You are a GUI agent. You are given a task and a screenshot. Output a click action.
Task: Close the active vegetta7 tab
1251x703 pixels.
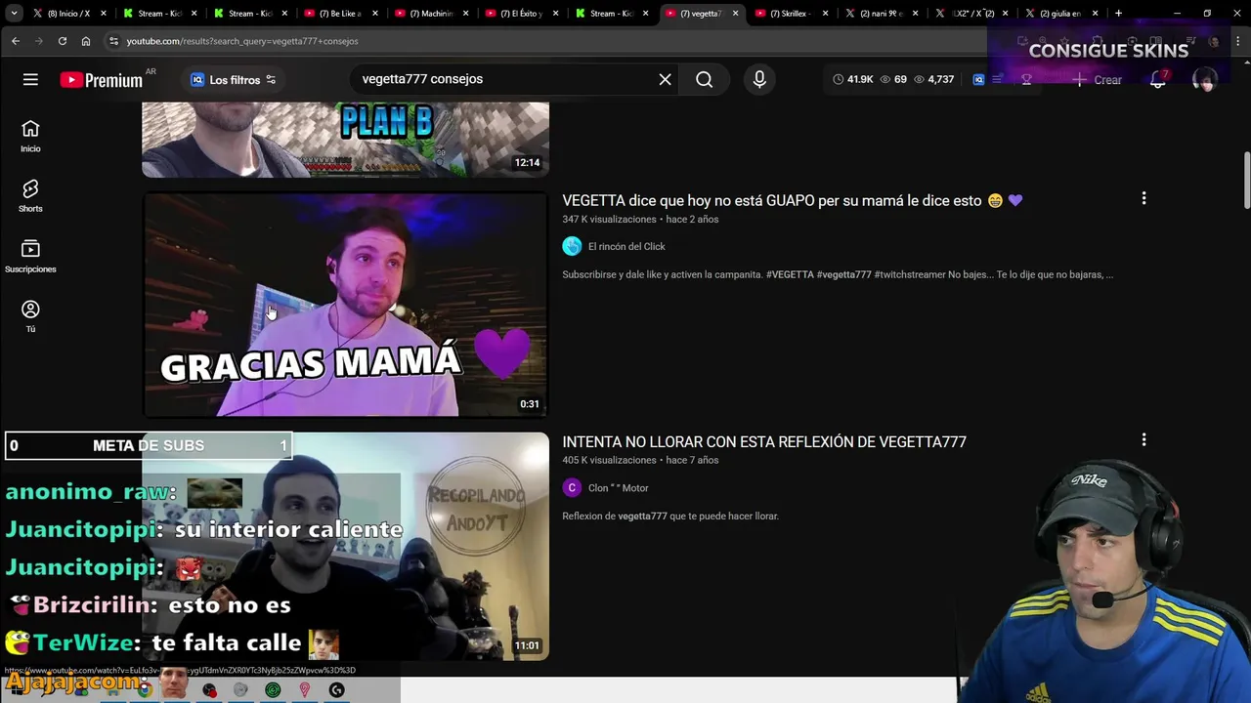coord(735,14)
